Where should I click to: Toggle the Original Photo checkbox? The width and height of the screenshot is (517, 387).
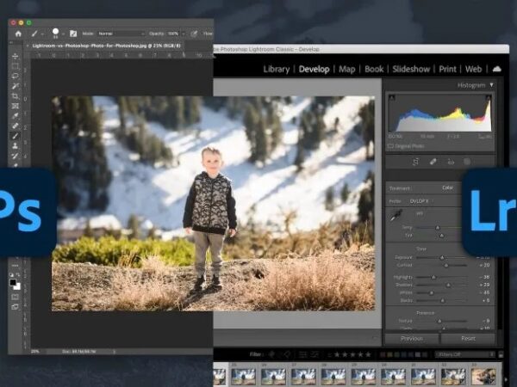(x=390, y=146)
